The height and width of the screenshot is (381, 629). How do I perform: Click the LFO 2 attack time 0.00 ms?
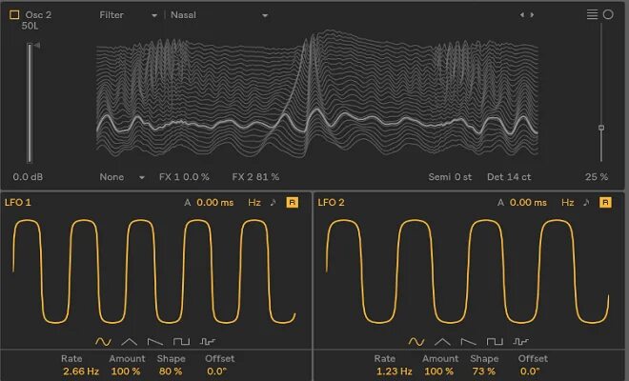pyautogui.click(x=528, y=203)
